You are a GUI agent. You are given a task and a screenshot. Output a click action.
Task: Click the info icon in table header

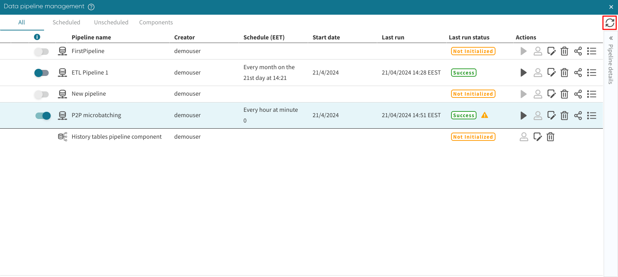point(37,37)
